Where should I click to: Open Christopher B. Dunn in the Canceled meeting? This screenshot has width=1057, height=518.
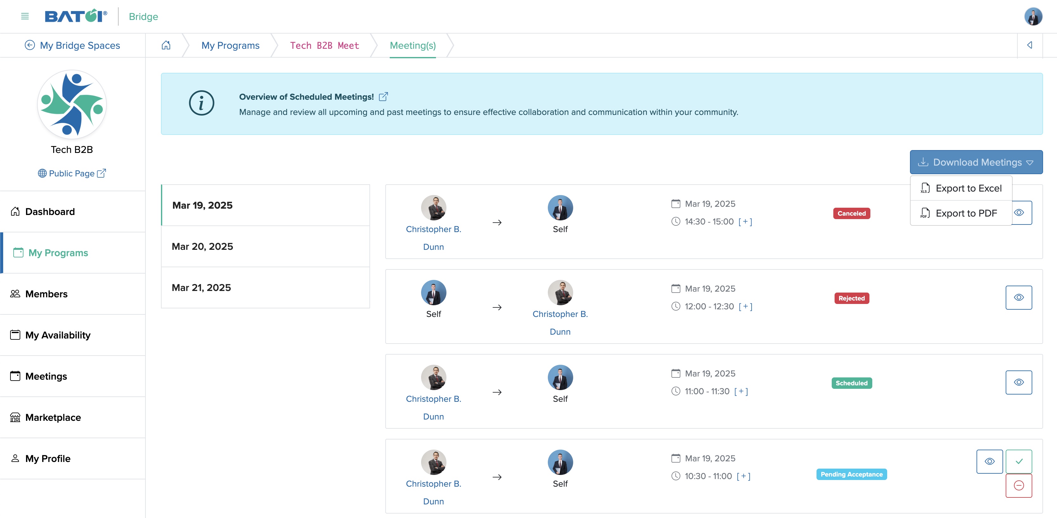[x=433, y=238]
